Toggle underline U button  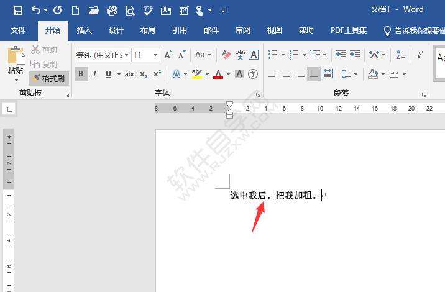108,74
